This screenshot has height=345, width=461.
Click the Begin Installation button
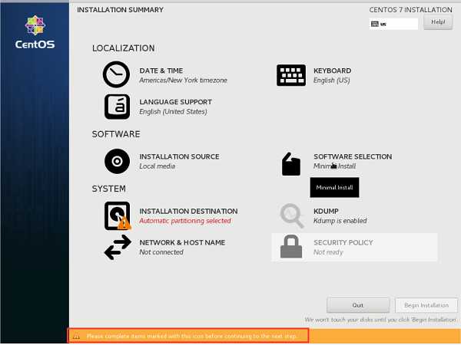(426, 305)
